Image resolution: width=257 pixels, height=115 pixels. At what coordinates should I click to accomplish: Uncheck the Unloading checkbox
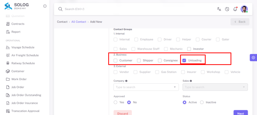pyautogui.click(x=184, y=60)
